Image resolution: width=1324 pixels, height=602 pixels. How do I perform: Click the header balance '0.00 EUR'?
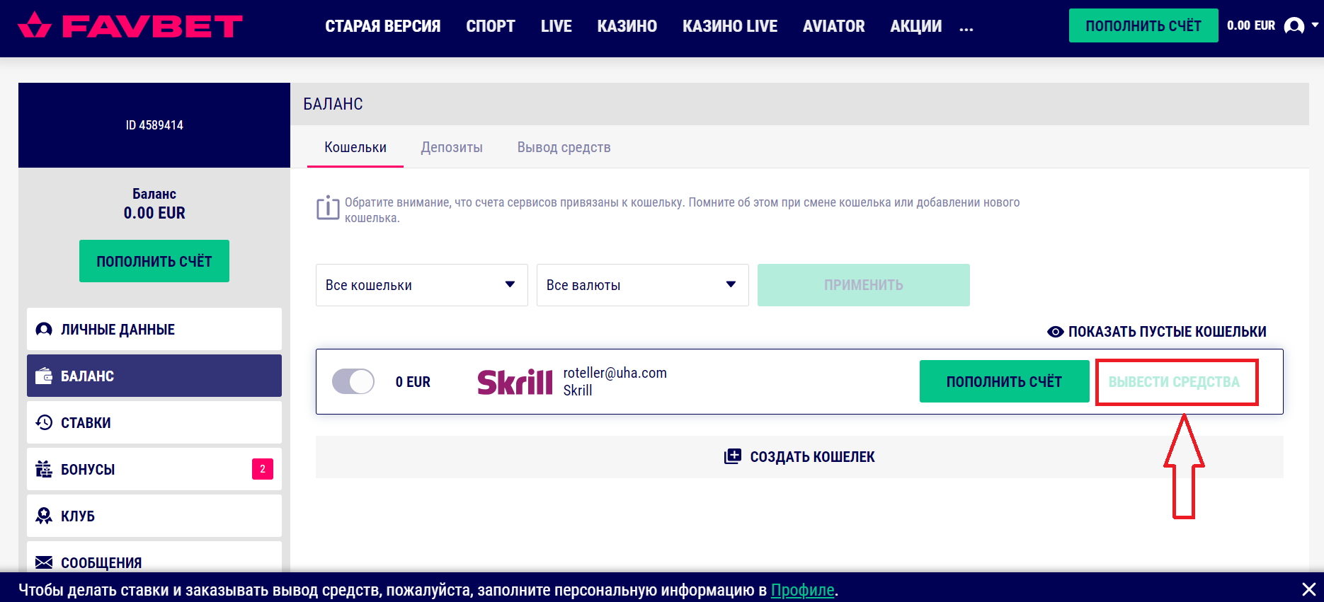click(x=1251, y=25)
